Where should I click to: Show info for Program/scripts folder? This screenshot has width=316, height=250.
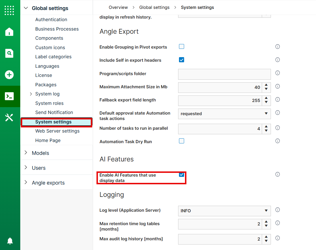pyautogui.click(x=277, y=73)
